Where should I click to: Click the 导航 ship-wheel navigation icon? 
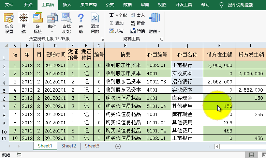pyautogui.click(x=23, y=23)
